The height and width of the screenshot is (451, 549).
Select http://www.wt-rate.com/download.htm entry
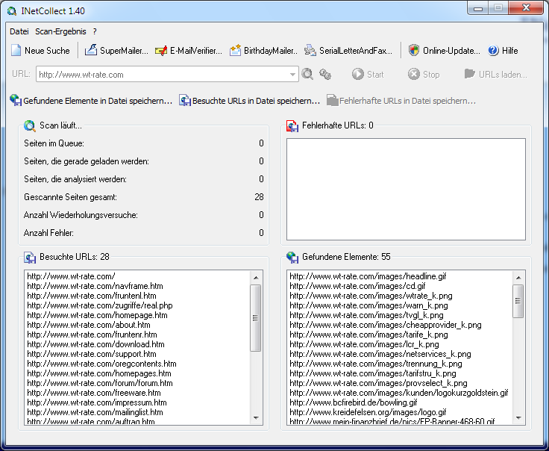pos(95,344)
